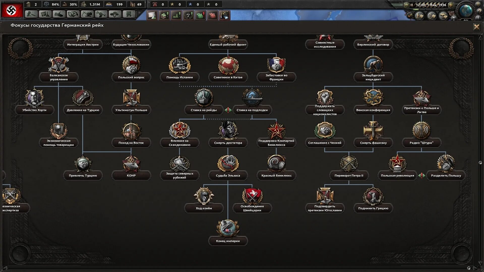Screen dimensions: 484x272
Task: Open the Decisions tab (gavel icon)
Action: point(31,14)
